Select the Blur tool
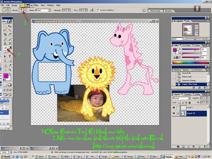The width and height of the screenshot is (212, 159). (x=5, y=52)
